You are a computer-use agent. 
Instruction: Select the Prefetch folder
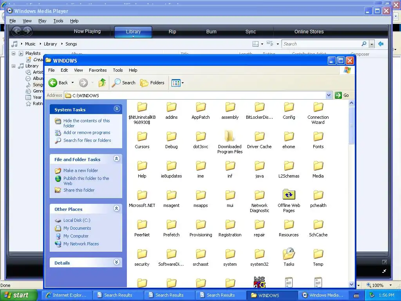click(x=172, y=228)
